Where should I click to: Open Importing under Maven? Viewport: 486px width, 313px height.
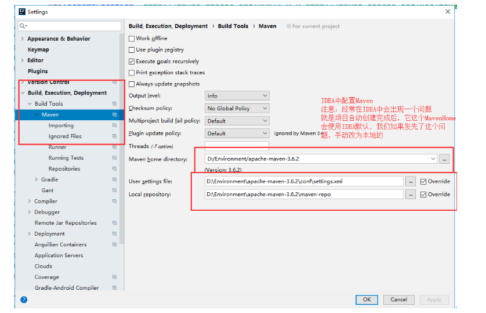61,125
